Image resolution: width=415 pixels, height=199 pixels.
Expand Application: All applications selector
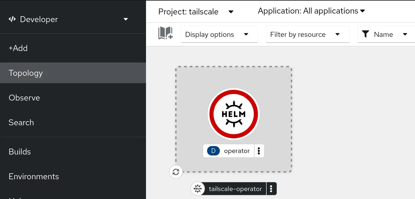tap(311, 11)
